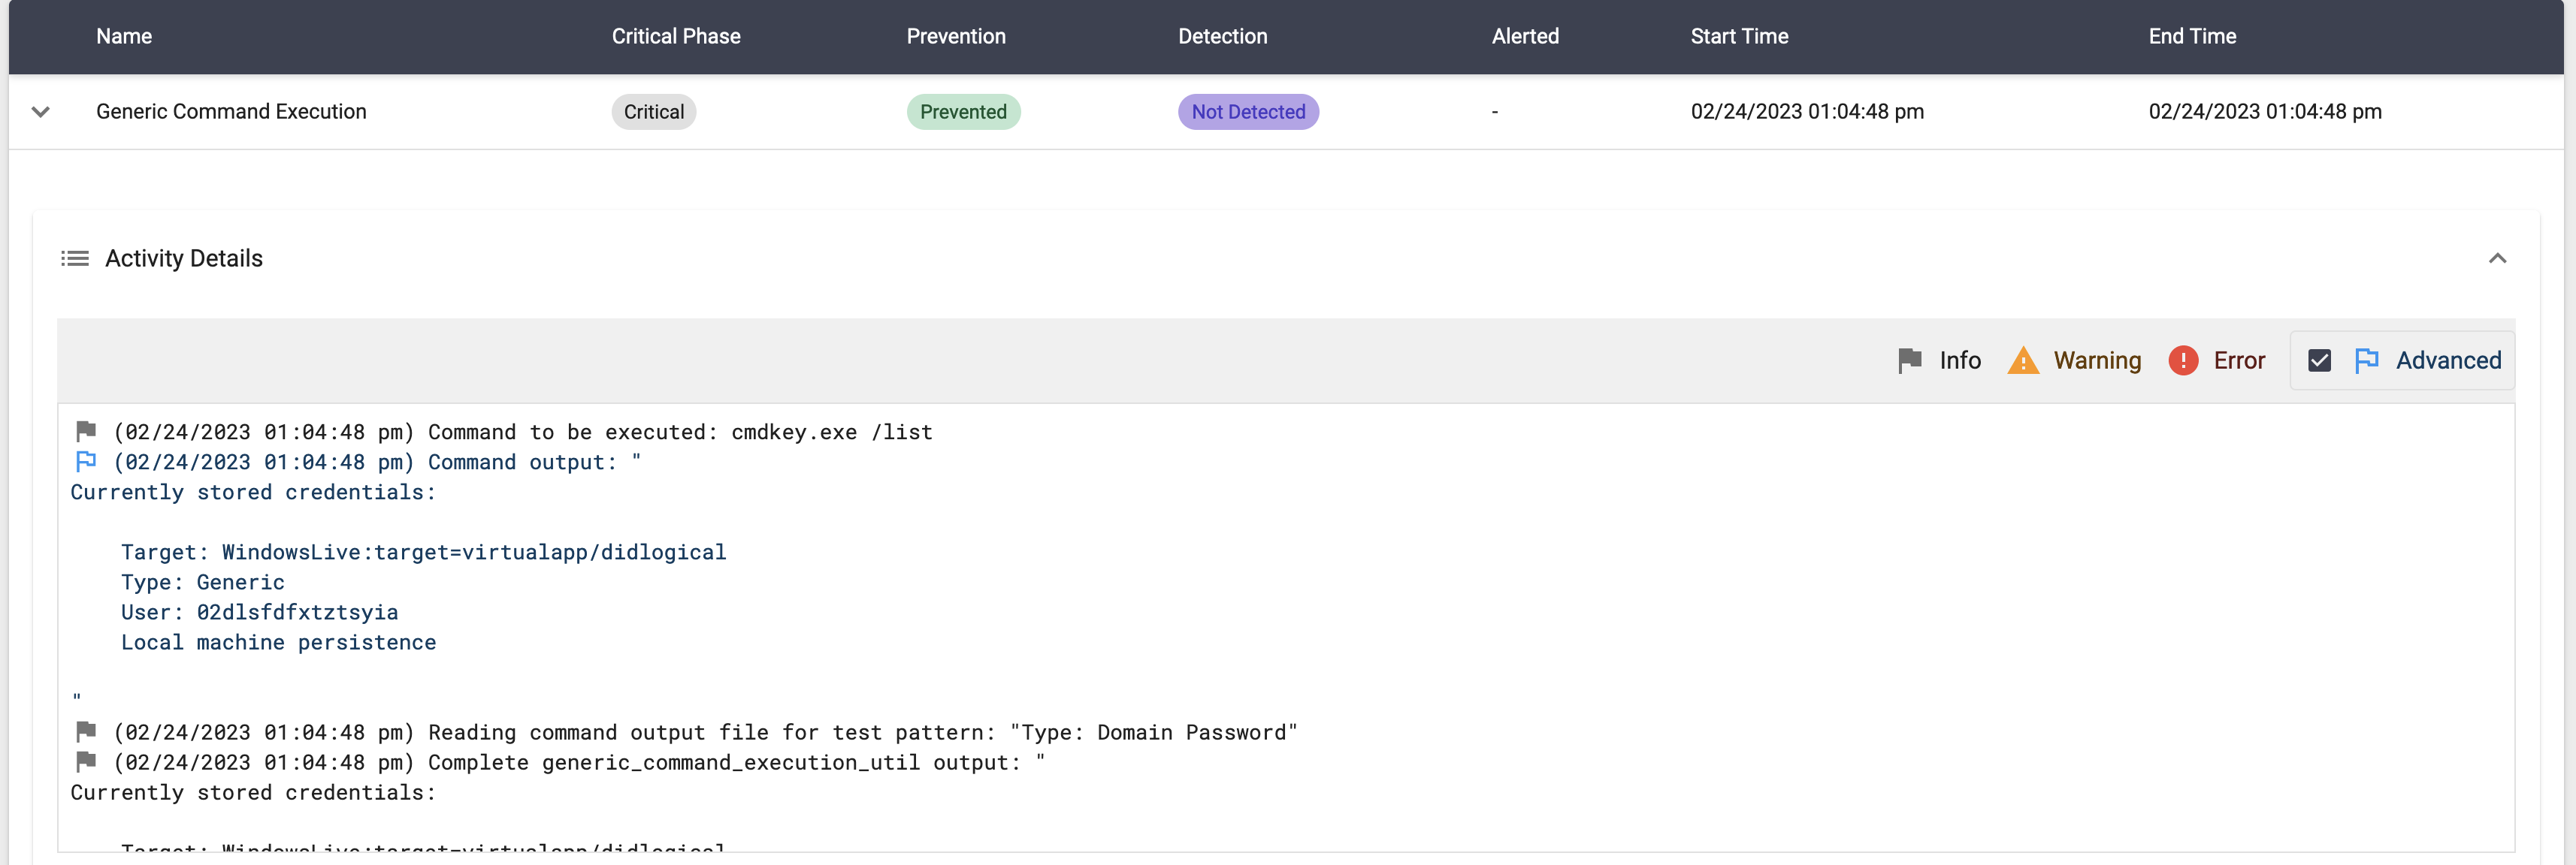The width and height of the screenshot is (2576, 865).
Task: Click flag icon beside 'Command to be executed'
Action: click(x=86, y=432)
